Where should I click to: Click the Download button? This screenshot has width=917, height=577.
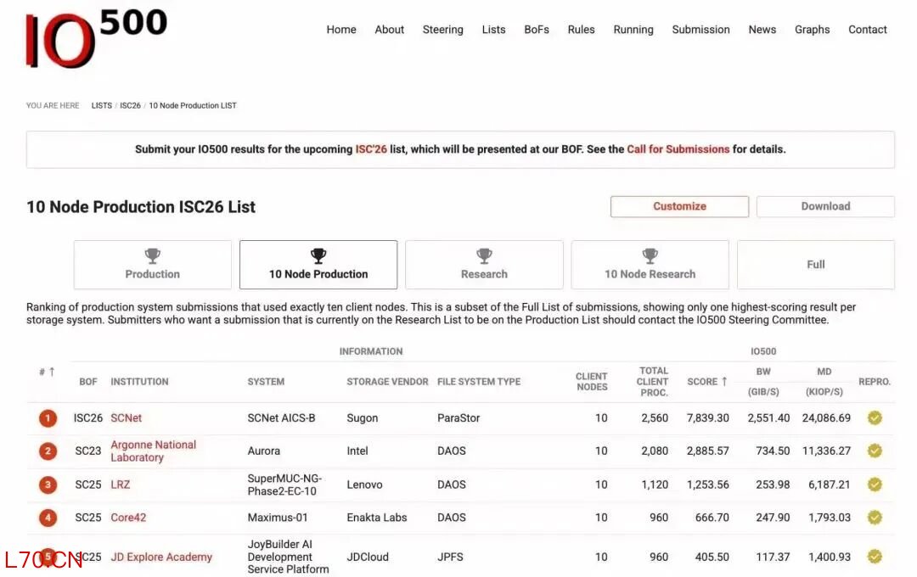pos(826,206)
